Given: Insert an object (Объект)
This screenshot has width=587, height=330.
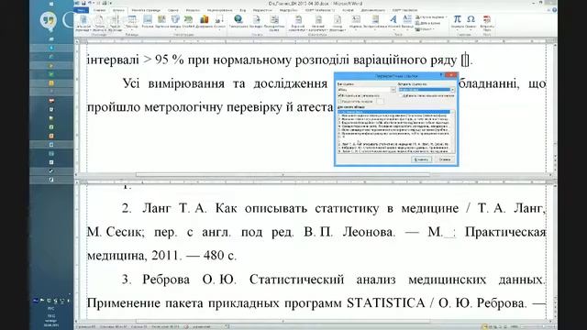Looking at the screenshot, I should 426,29.
